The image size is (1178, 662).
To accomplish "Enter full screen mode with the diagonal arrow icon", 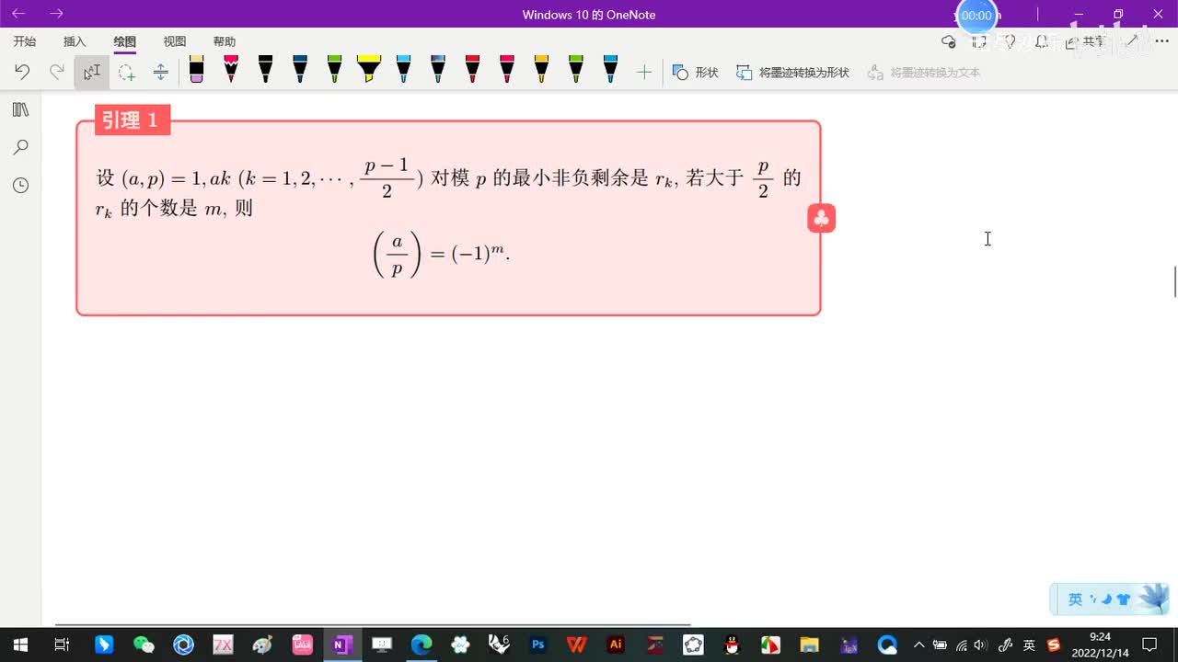I will (1133, 41).
